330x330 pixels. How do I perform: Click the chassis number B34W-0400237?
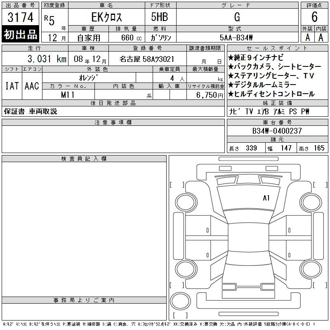277,131
